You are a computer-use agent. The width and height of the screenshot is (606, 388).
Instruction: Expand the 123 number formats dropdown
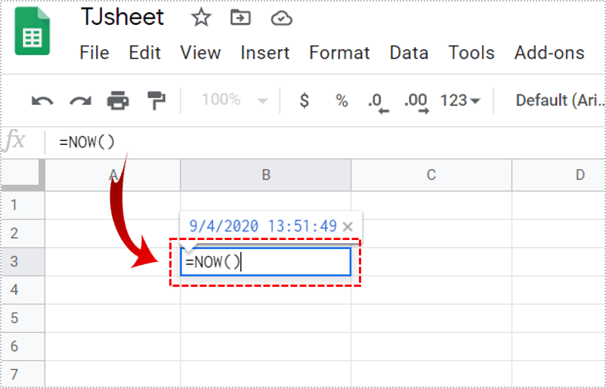(x=460, y=100)
